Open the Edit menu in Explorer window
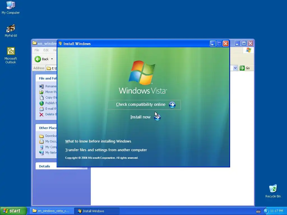This screenshot has height=215, width=287. pos(46,50)
